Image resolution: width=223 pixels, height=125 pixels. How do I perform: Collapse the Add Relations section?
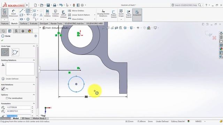pos(34,84)
